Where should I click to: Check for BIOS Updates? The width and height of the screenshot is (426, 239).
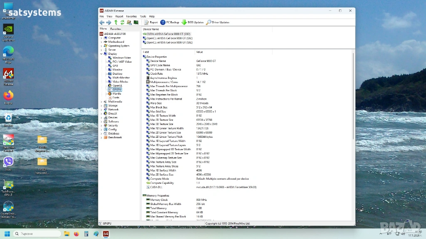pyautogui.click(x=193, y=22)
